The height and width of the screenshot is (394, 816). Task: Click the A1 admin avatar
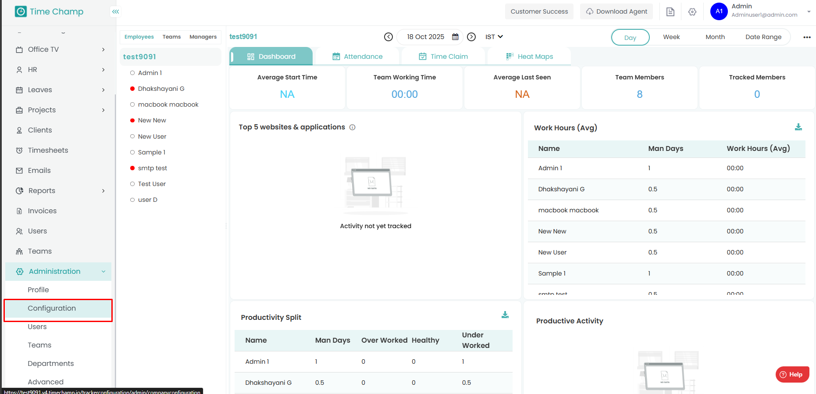tap(719, 11)
